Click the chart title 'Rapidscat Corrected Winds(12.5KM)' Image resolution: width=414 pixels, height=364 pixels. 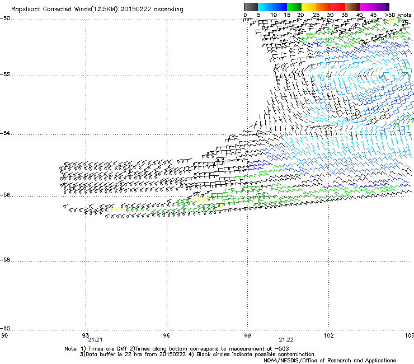click(x=64, y=10)
